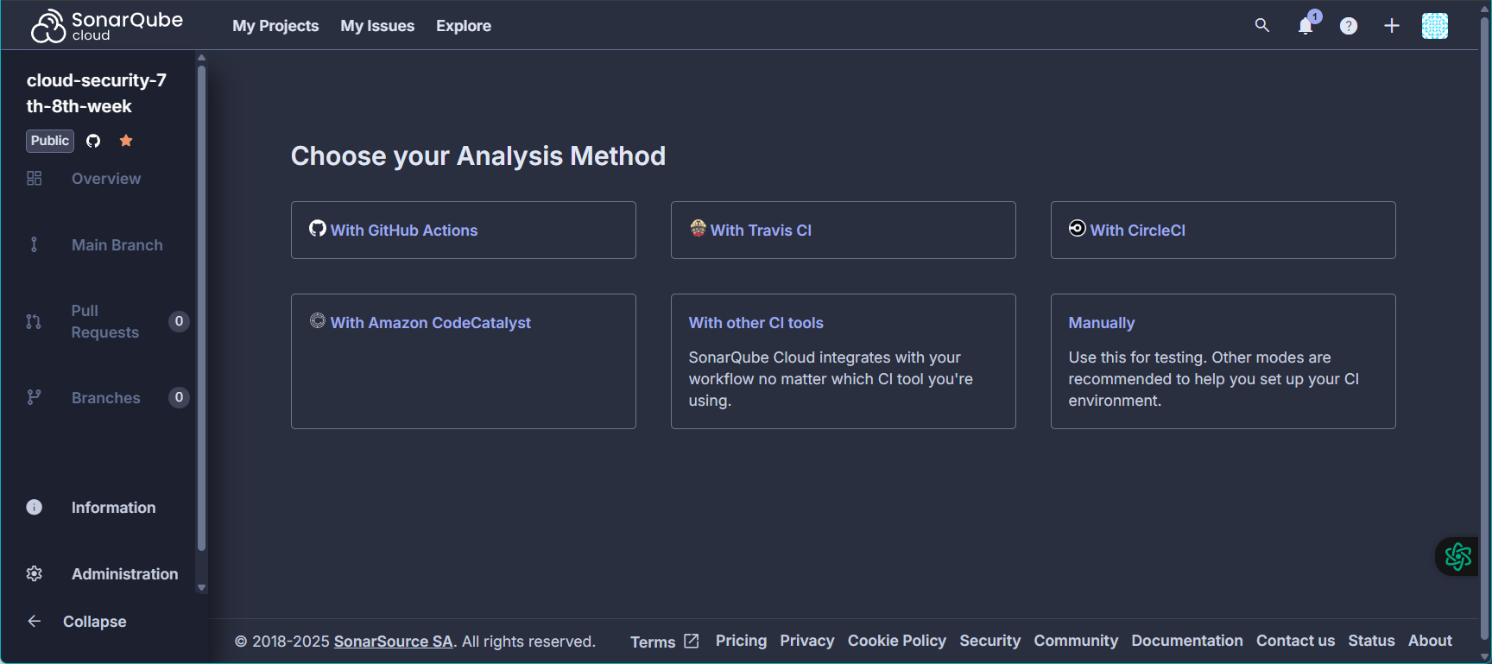Click Branches count badge
The width and height of the screenshot is (1492, 664).
click(179, 397)
